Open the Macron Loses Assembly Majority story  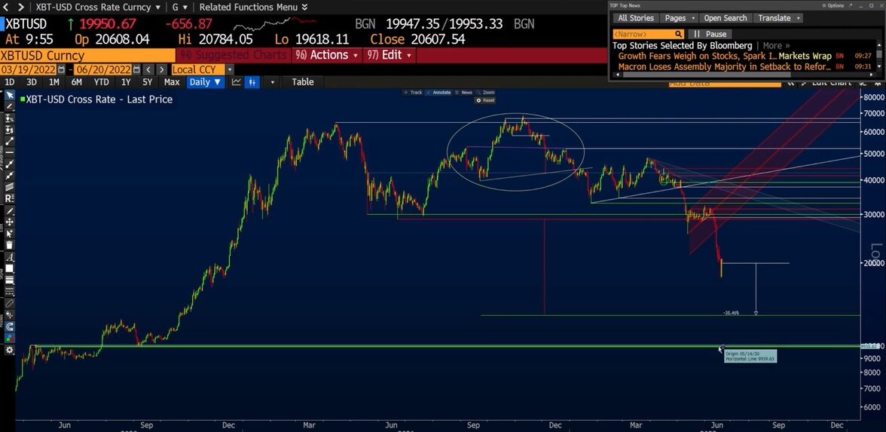725,66
